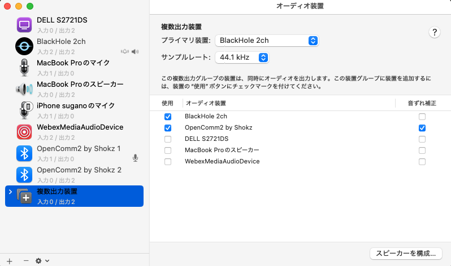Uncheck 使用 for OpenComm2 by Shokz
The width and height of the screenshot is (451, 266).
pyautogui.click(x=168, y=128)
